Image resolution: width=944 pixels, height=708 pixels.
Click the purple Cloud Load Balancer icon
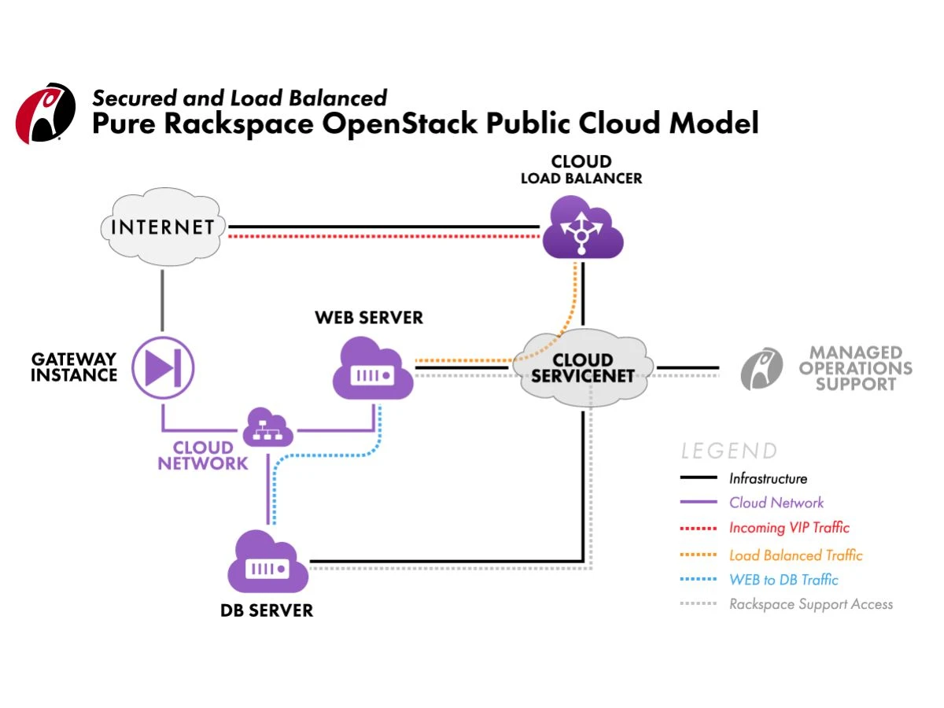[x=582, y=228]
